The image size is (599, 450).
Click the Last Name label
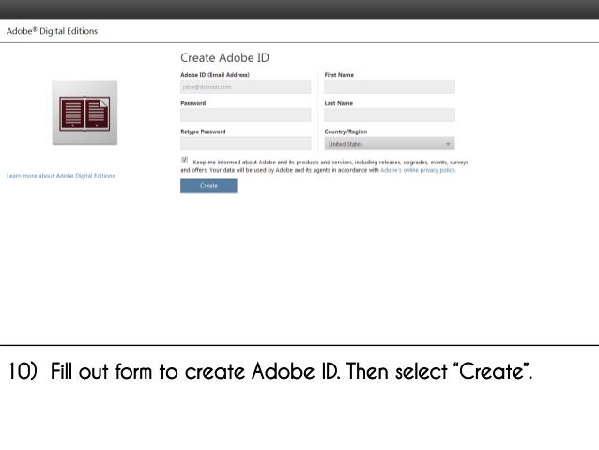point(339,103)
